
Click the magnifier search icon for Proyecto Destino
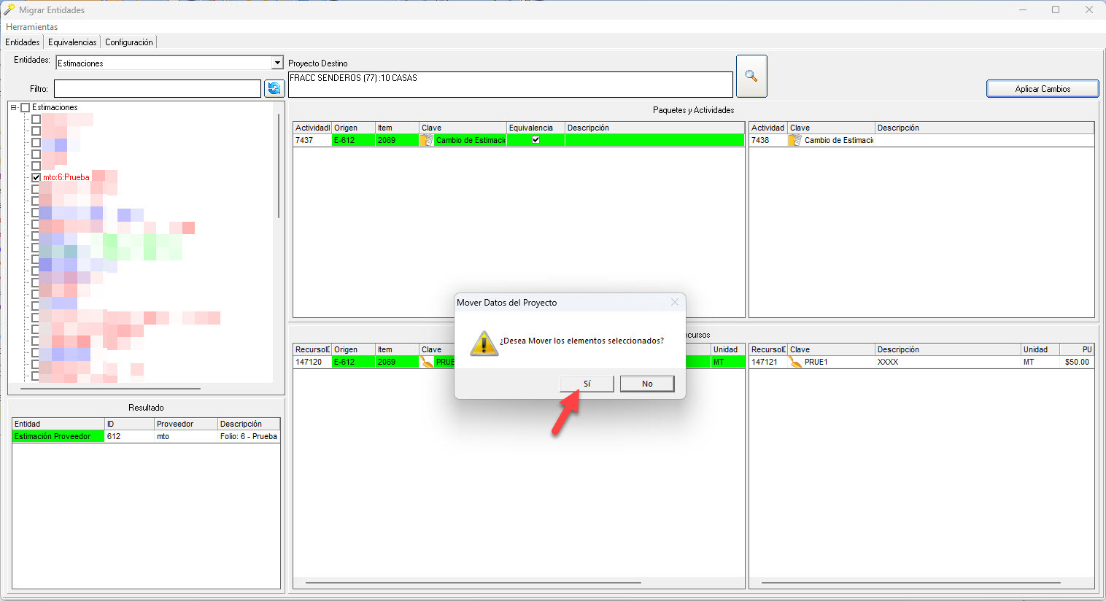click(x=751, y=76)
